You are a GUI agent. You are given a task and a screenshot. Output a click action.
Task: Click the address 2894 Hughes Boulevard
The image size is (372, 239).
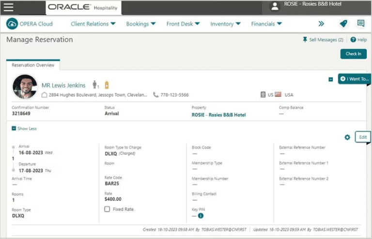point(98,95)
